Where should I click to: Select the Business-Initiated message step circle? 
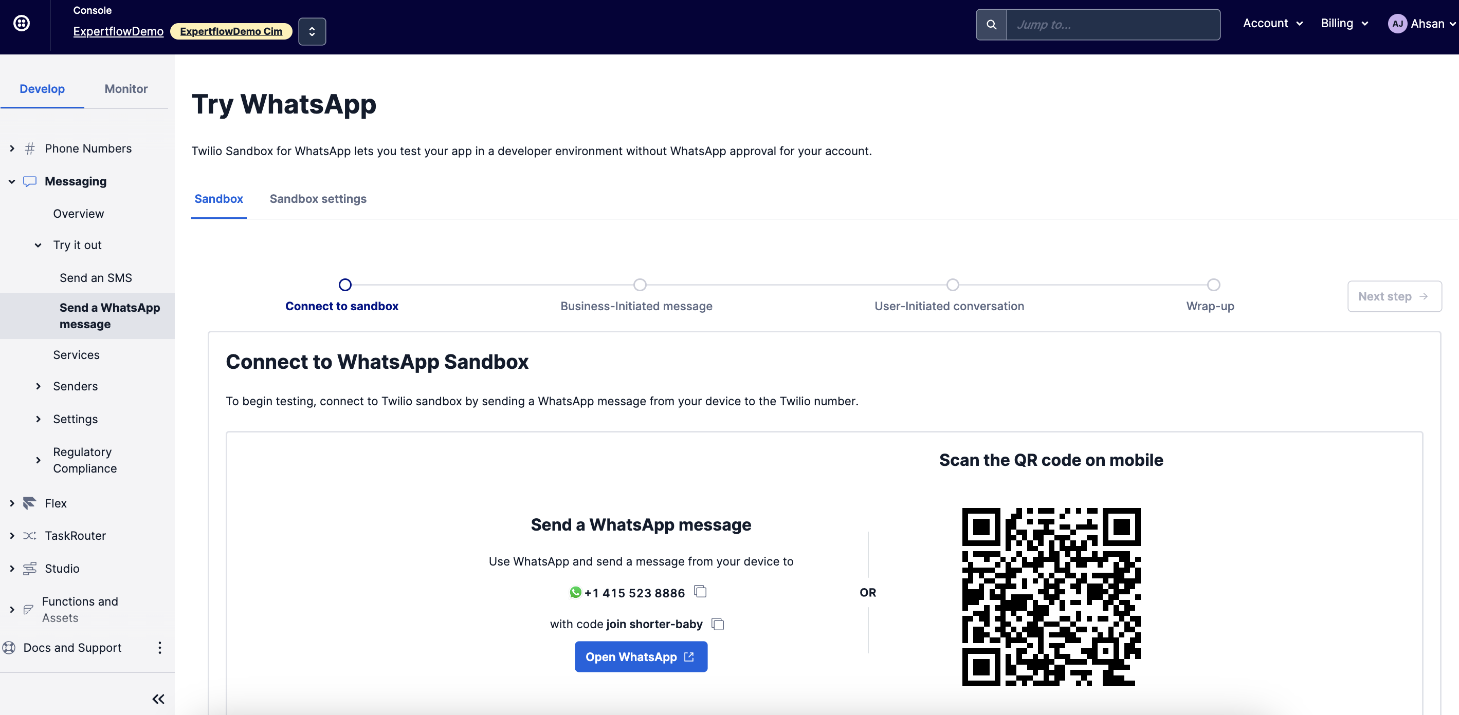tap(640, 285)
